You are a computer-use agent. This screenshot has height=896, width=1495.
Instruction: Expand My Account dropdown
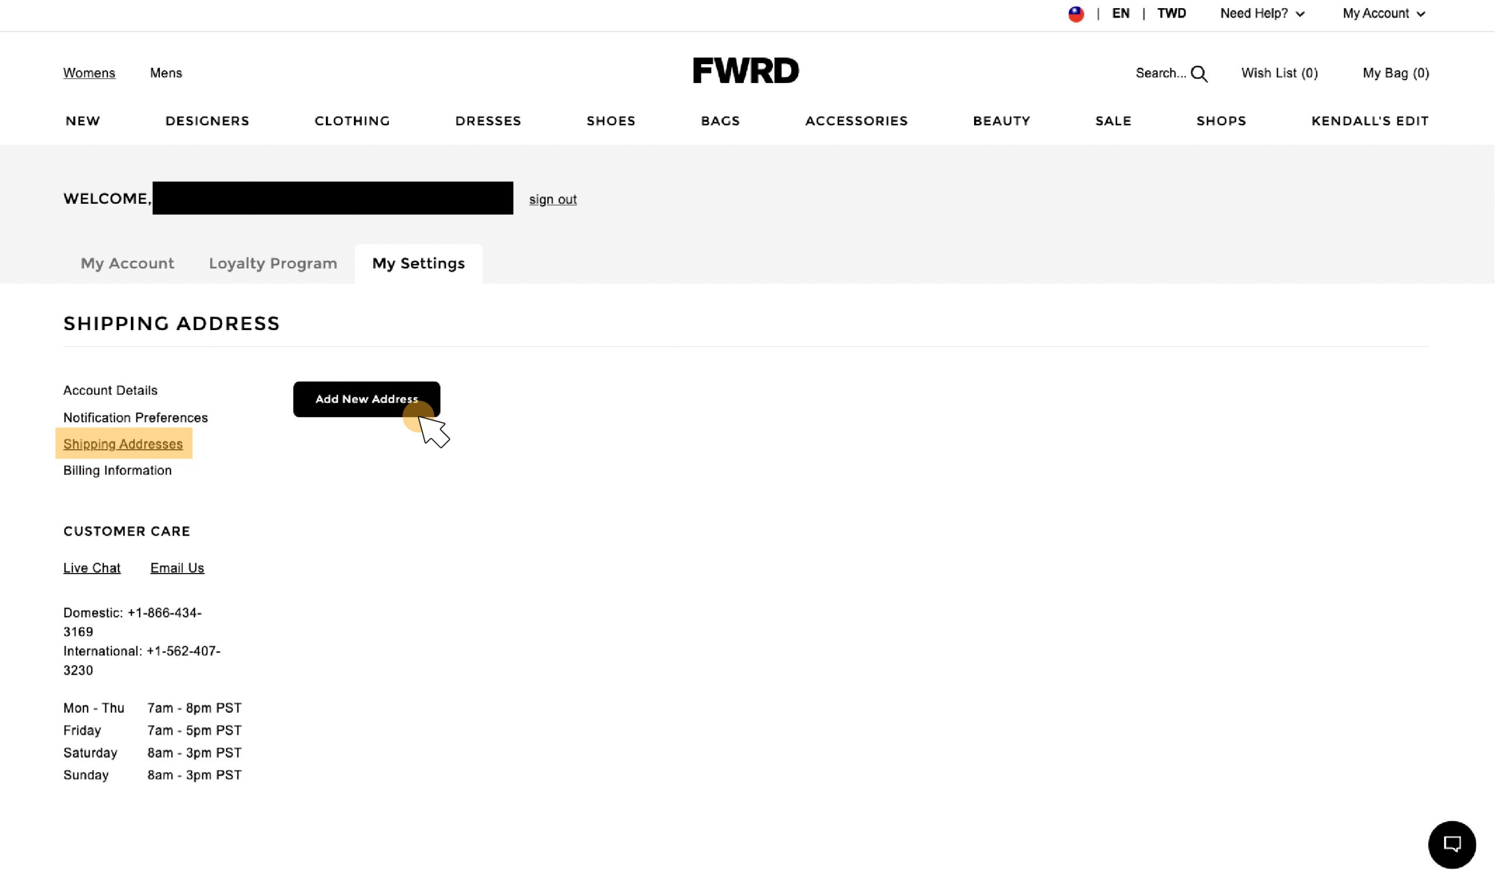(1384, 13)
